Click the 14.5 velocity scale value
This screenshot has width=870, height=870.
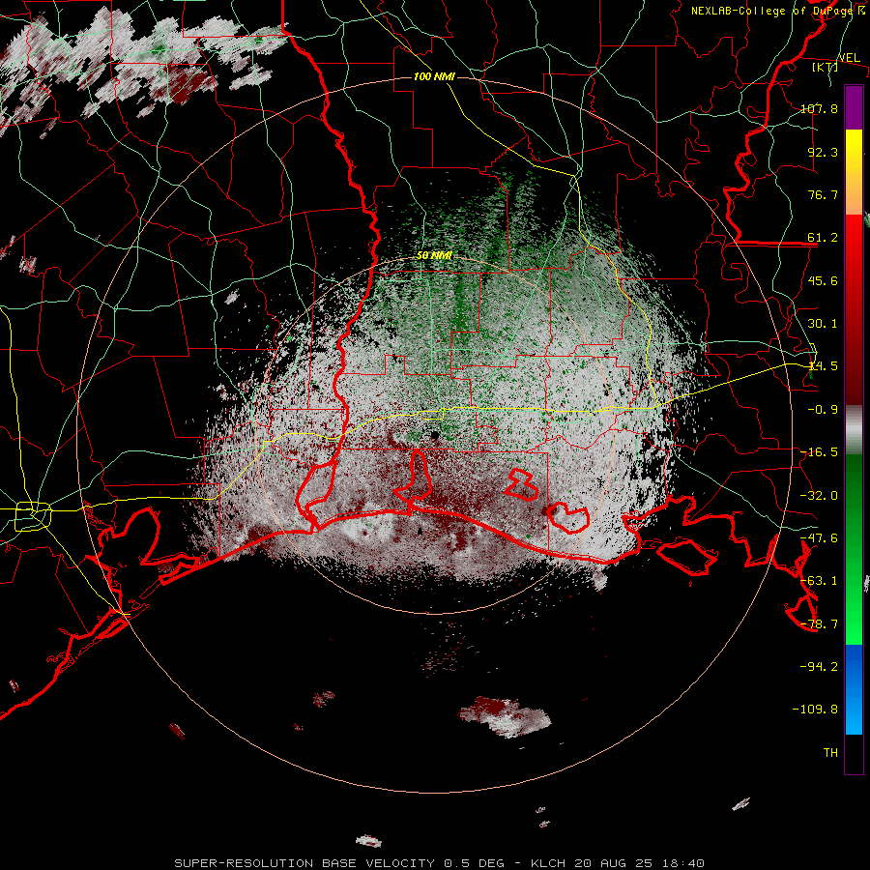click(x=823, y=366)
